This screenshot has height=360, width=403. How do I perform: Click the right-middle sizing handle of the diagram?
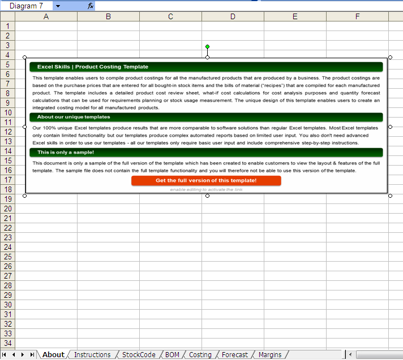pyautogui.click(x=390, y=127)
